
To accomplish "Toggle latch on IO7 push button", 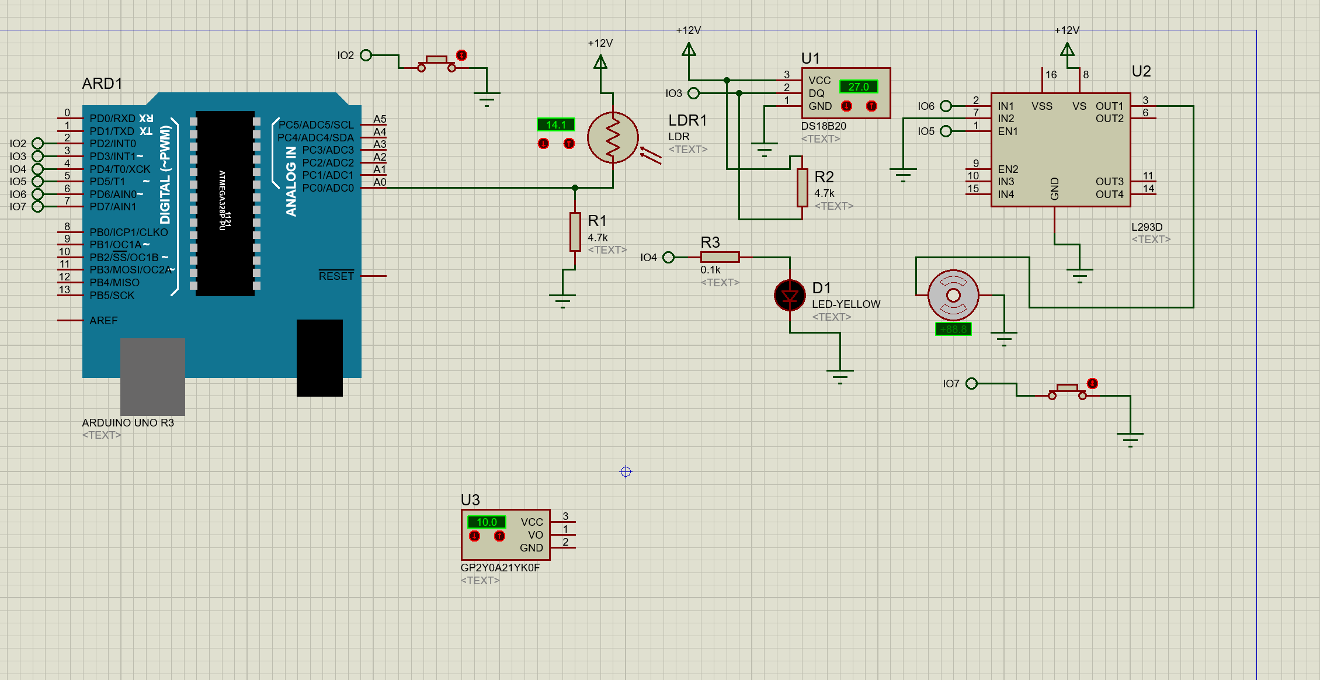I will point(1092,384).
